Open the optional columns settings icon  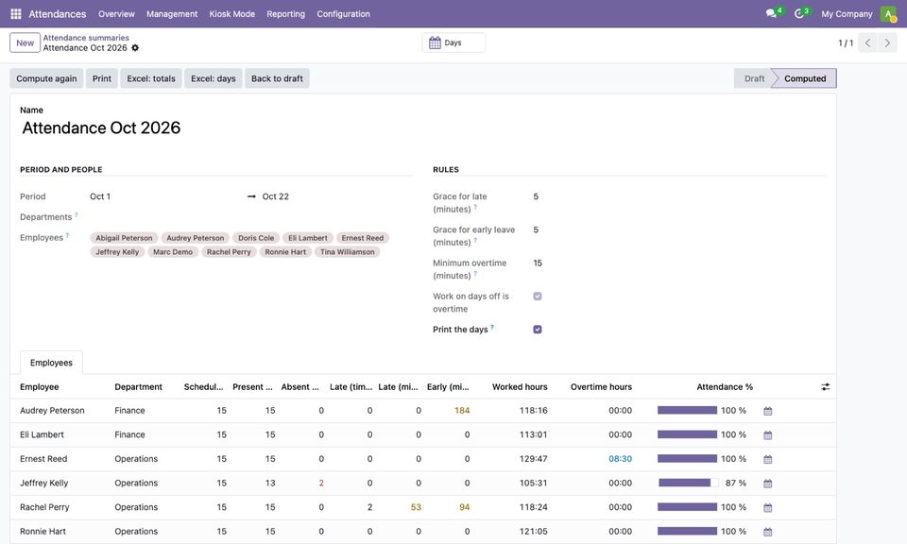tap(826, 387)
